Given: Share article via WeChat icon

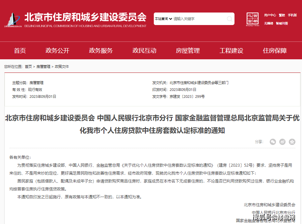Looking at the screenshot, I should (x=273, y=142).
